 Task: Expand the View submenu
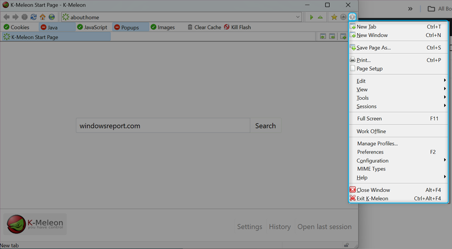point(398,89)
